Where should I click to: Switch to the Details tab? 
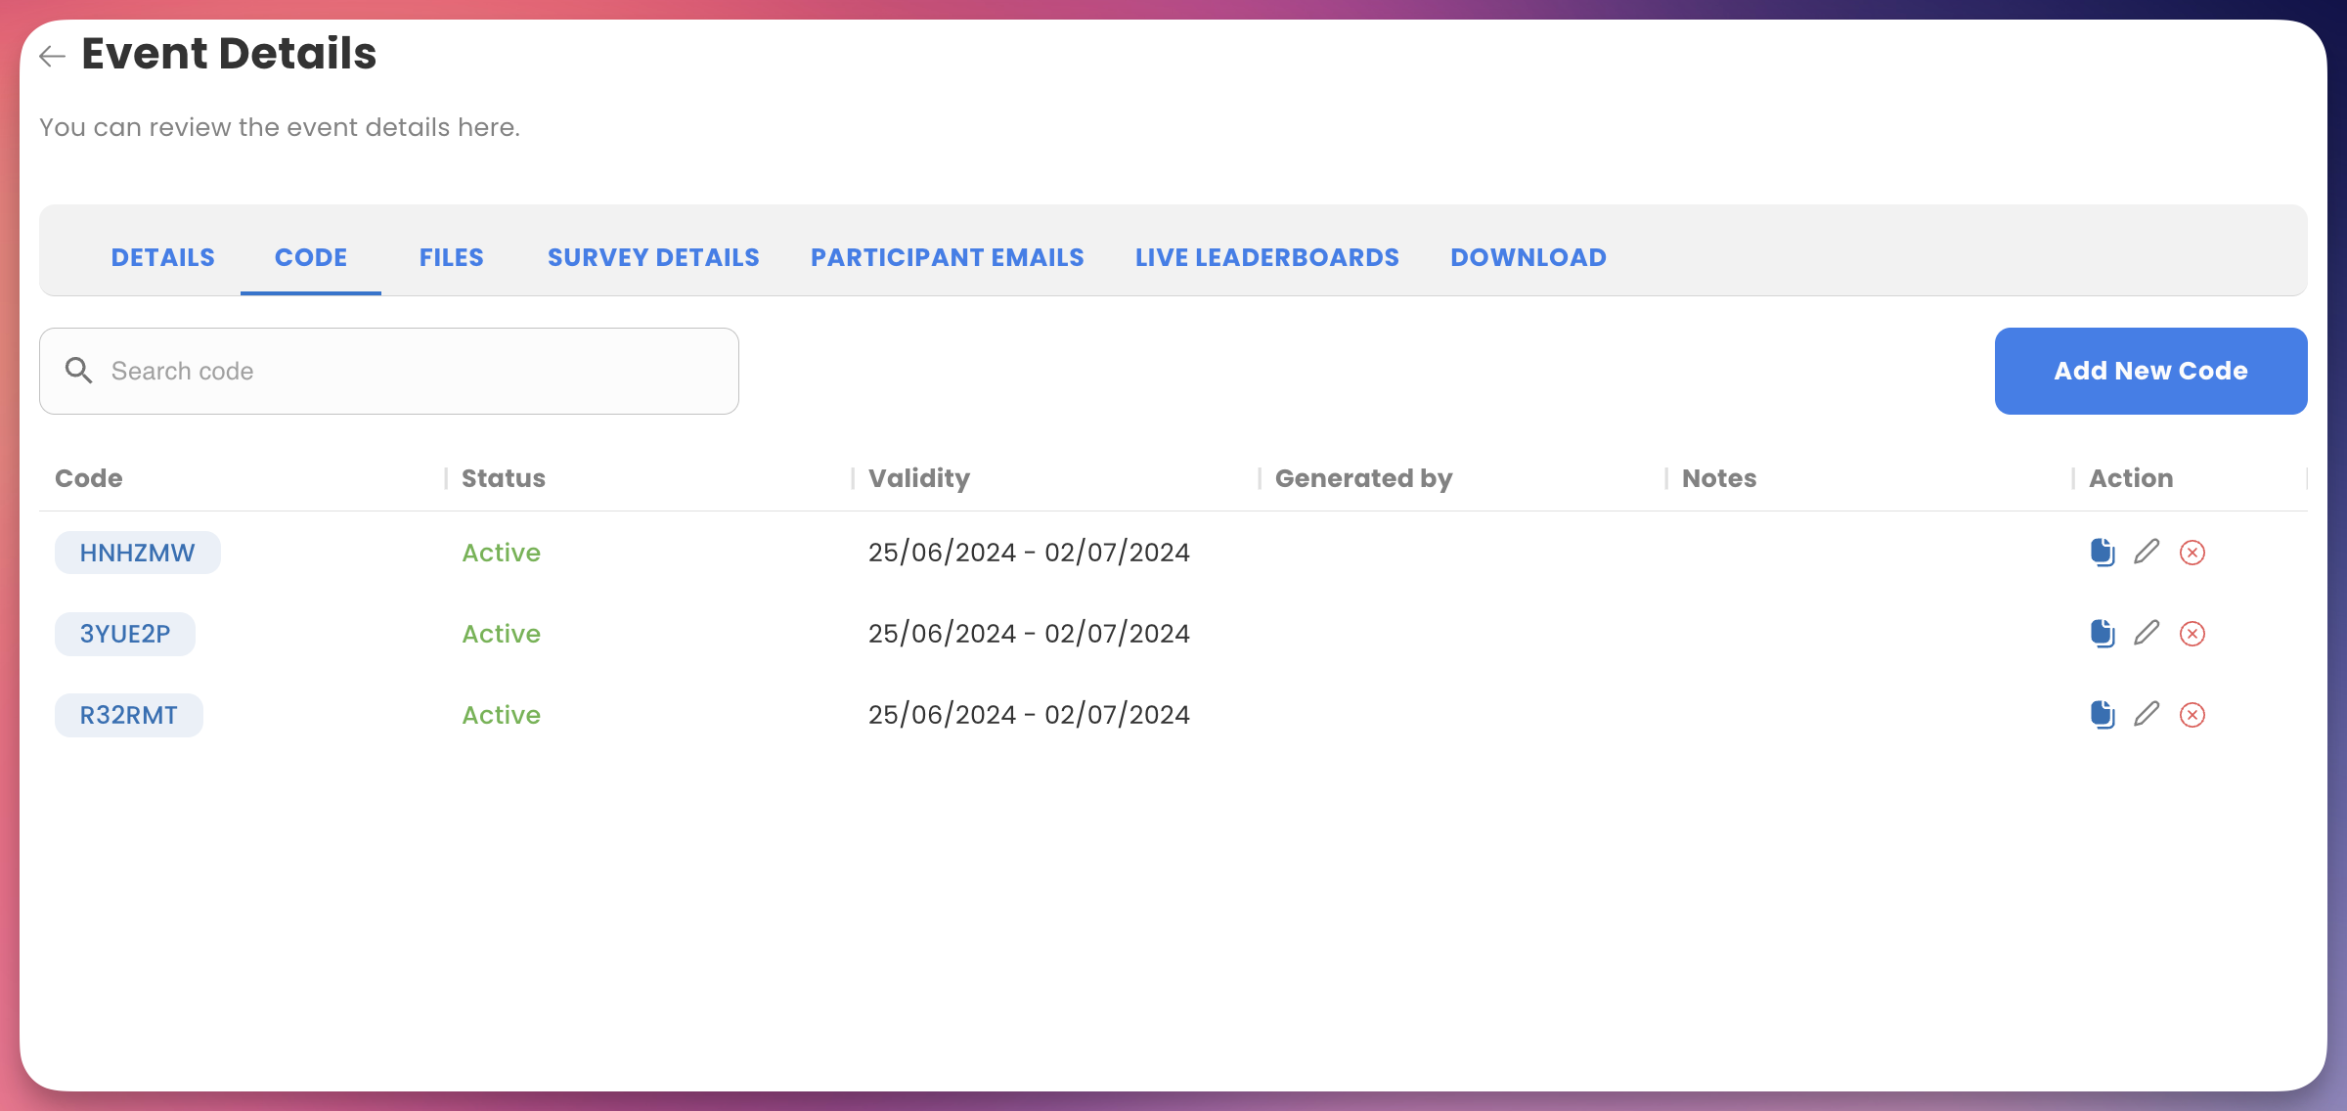(x=162, y=257)
